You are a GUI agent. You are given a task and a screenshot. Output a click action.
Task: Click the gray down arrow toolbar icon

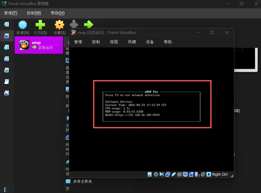(74, 24)
